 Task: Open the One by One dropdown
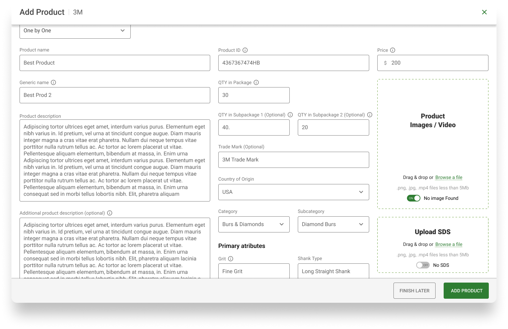[75, 31]
